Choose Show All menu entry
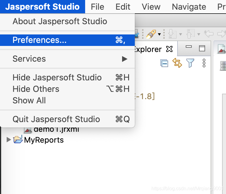Screen dimensions: 226x194 [67, 100]
